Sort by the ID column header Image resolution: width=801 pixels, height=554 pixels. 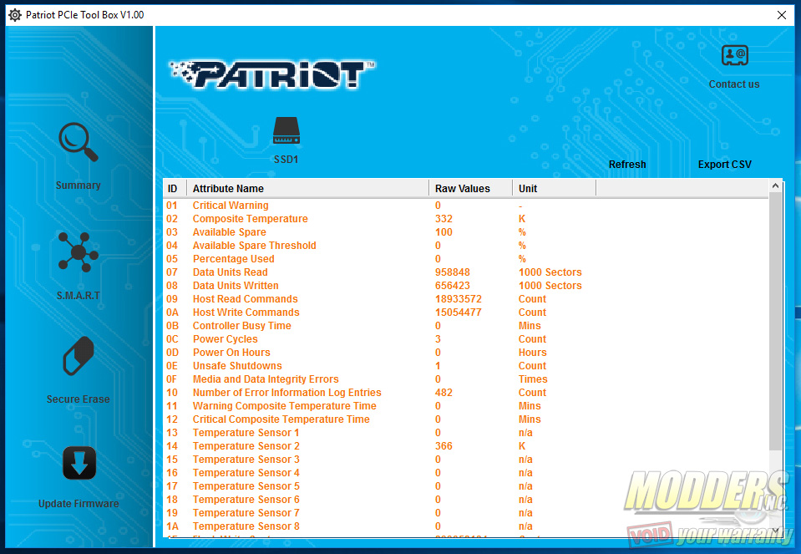coord(174,189)
